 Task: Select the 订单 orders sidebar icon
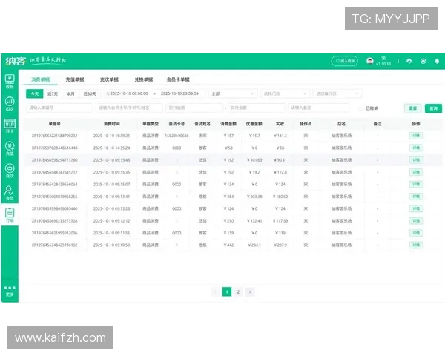10,215
